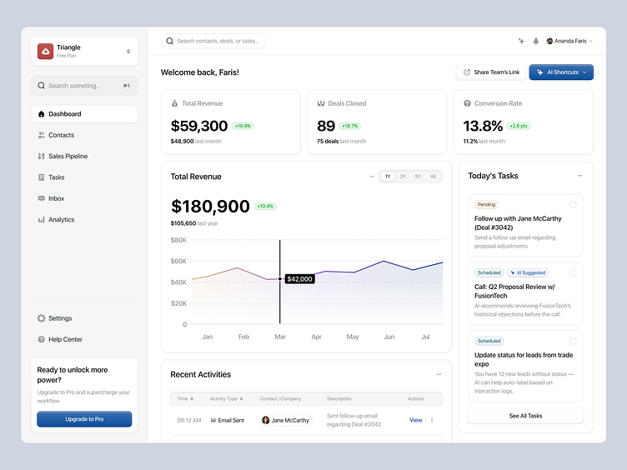Click the Triangle logo icon
The image size is (627, 470).
click(x=45, y=51)
